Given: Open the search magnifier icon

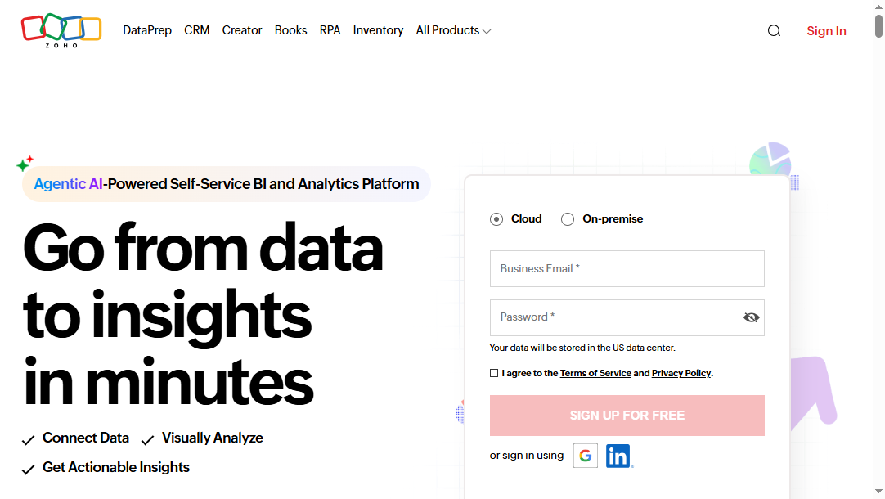Looking at the screenshot, I should [774, 30].
